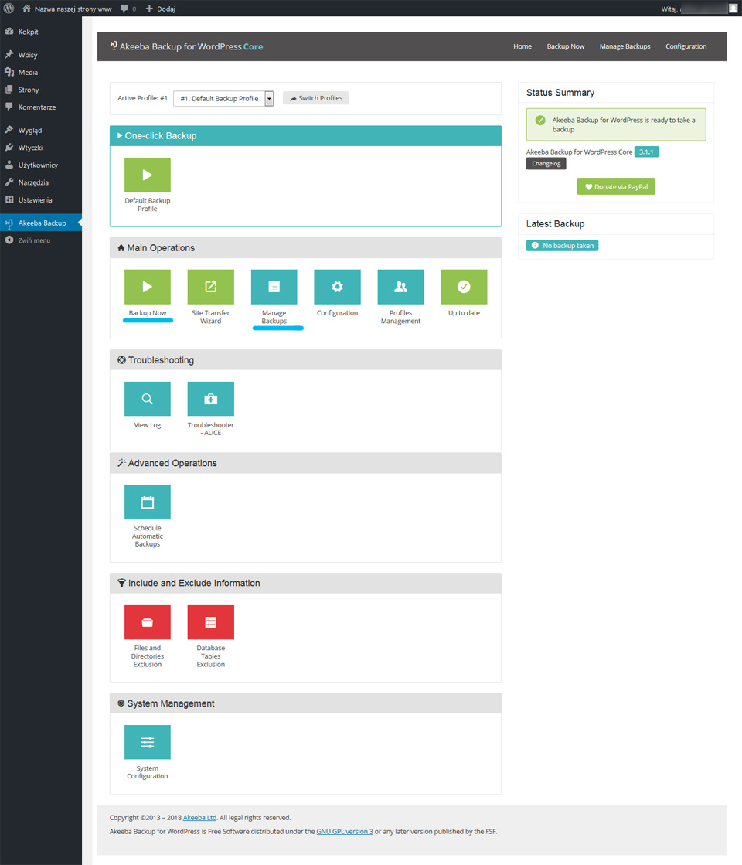
Task: Visit site via home icon in admin bar
Action: (x=26, y=9)
